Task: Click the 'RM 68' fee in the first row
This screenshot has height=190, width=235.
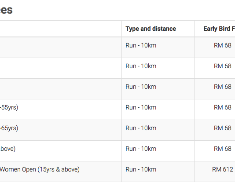Action: point(222,45)
